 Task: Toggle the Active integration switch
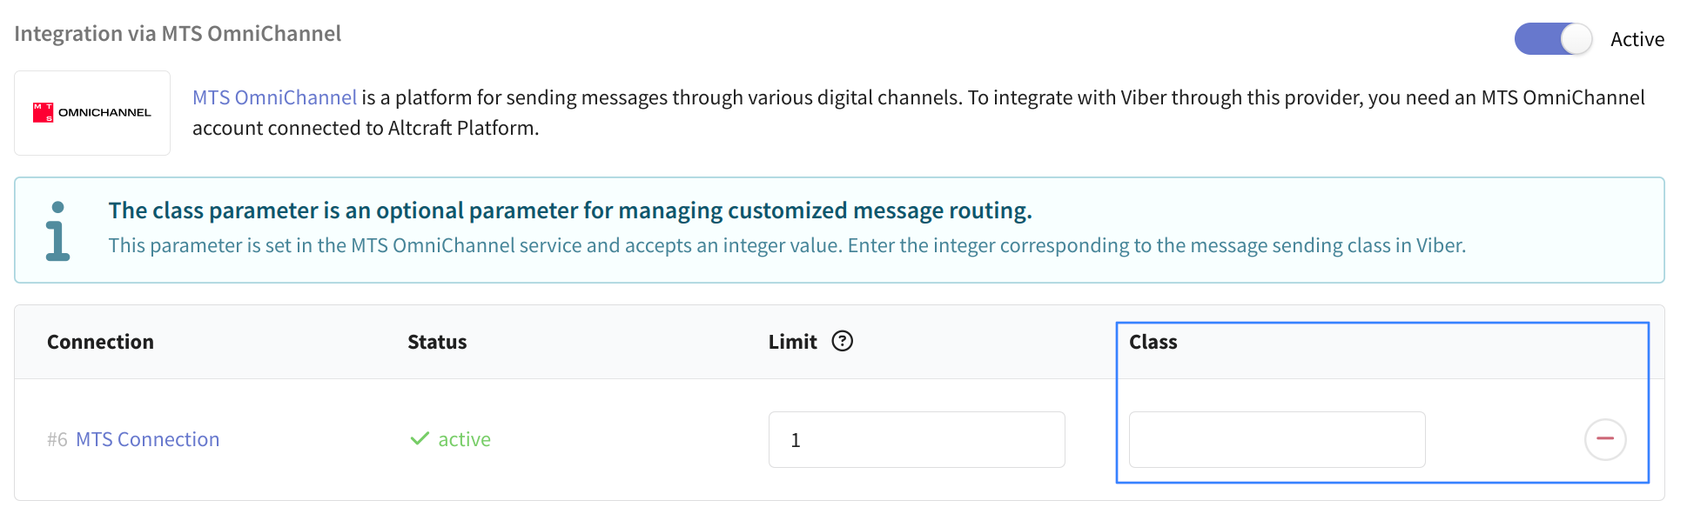tap(1553, 39)
